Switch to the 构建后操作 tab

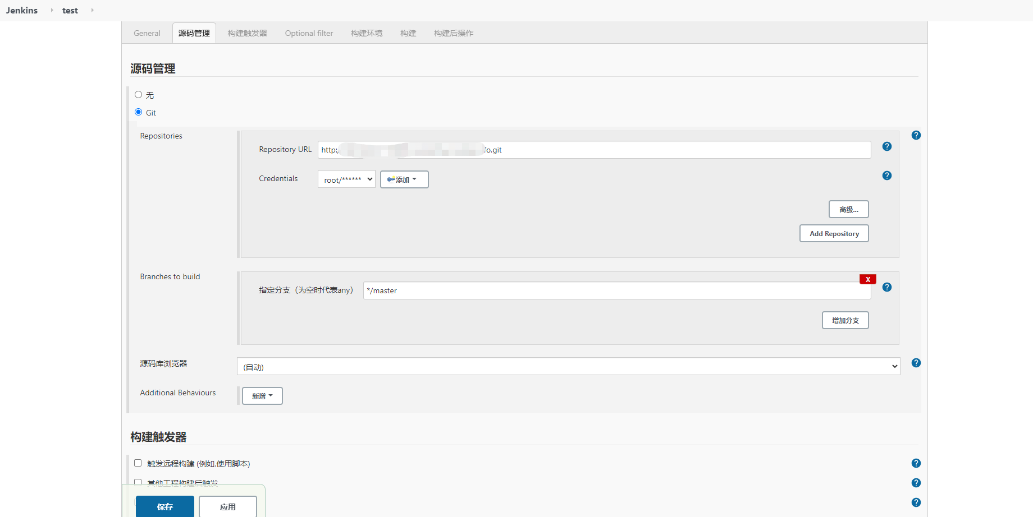coord(454,33)
